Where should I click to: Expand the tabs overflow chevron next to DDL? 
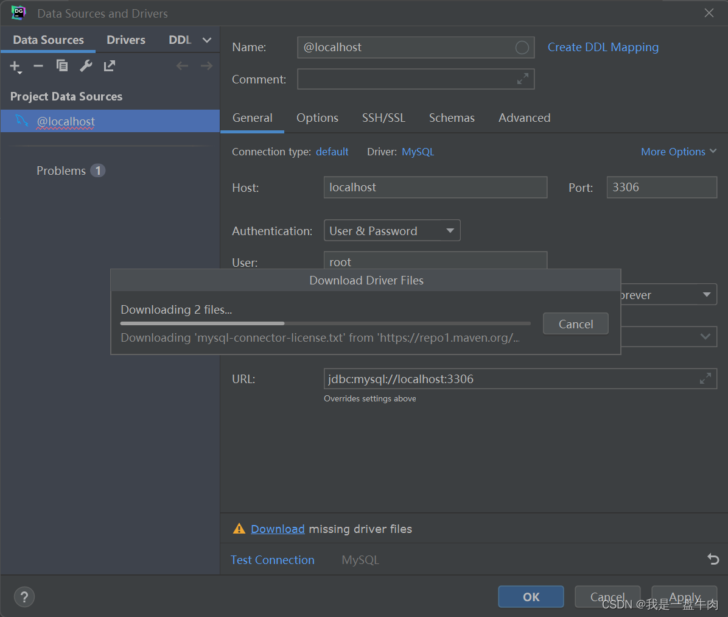207,40
